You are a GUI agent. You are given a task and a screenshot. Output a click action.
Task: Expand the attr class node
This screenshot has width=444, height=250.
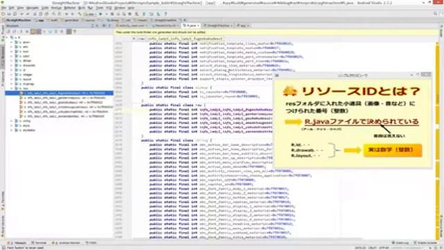12,47
